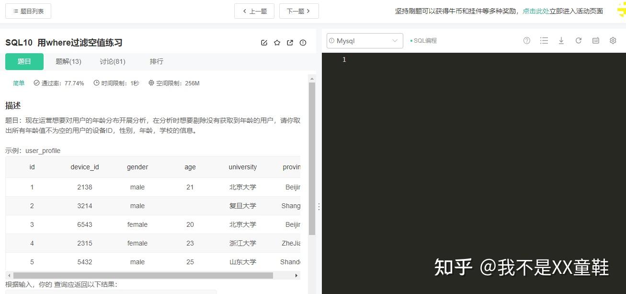Click the description panel scroll up arrow
The height and width of the screenshot is (294, 626).
[312, 79]
